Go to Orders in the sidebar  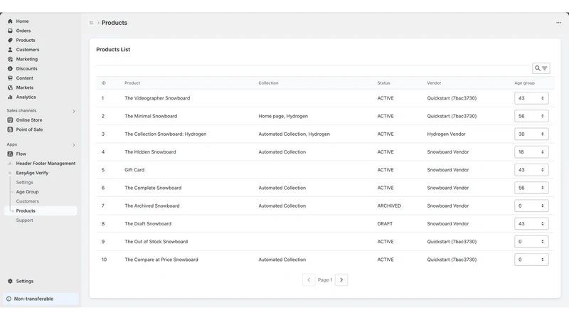23,31
